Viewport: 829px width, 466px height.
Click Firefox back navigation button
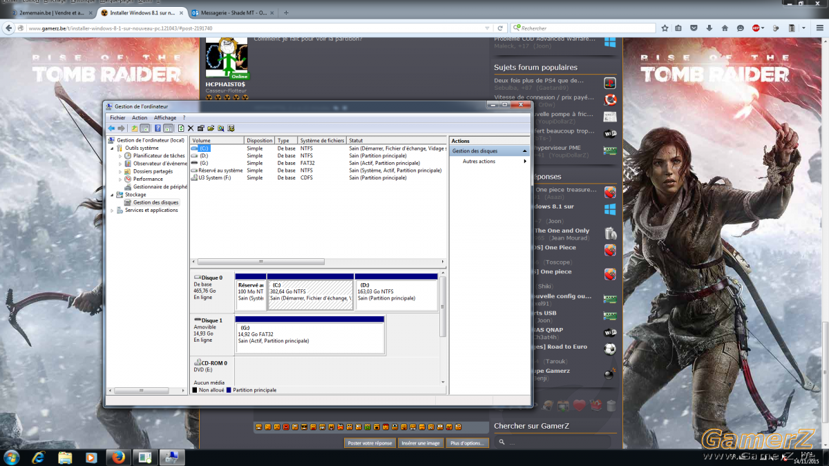click(x=10, y=28)
